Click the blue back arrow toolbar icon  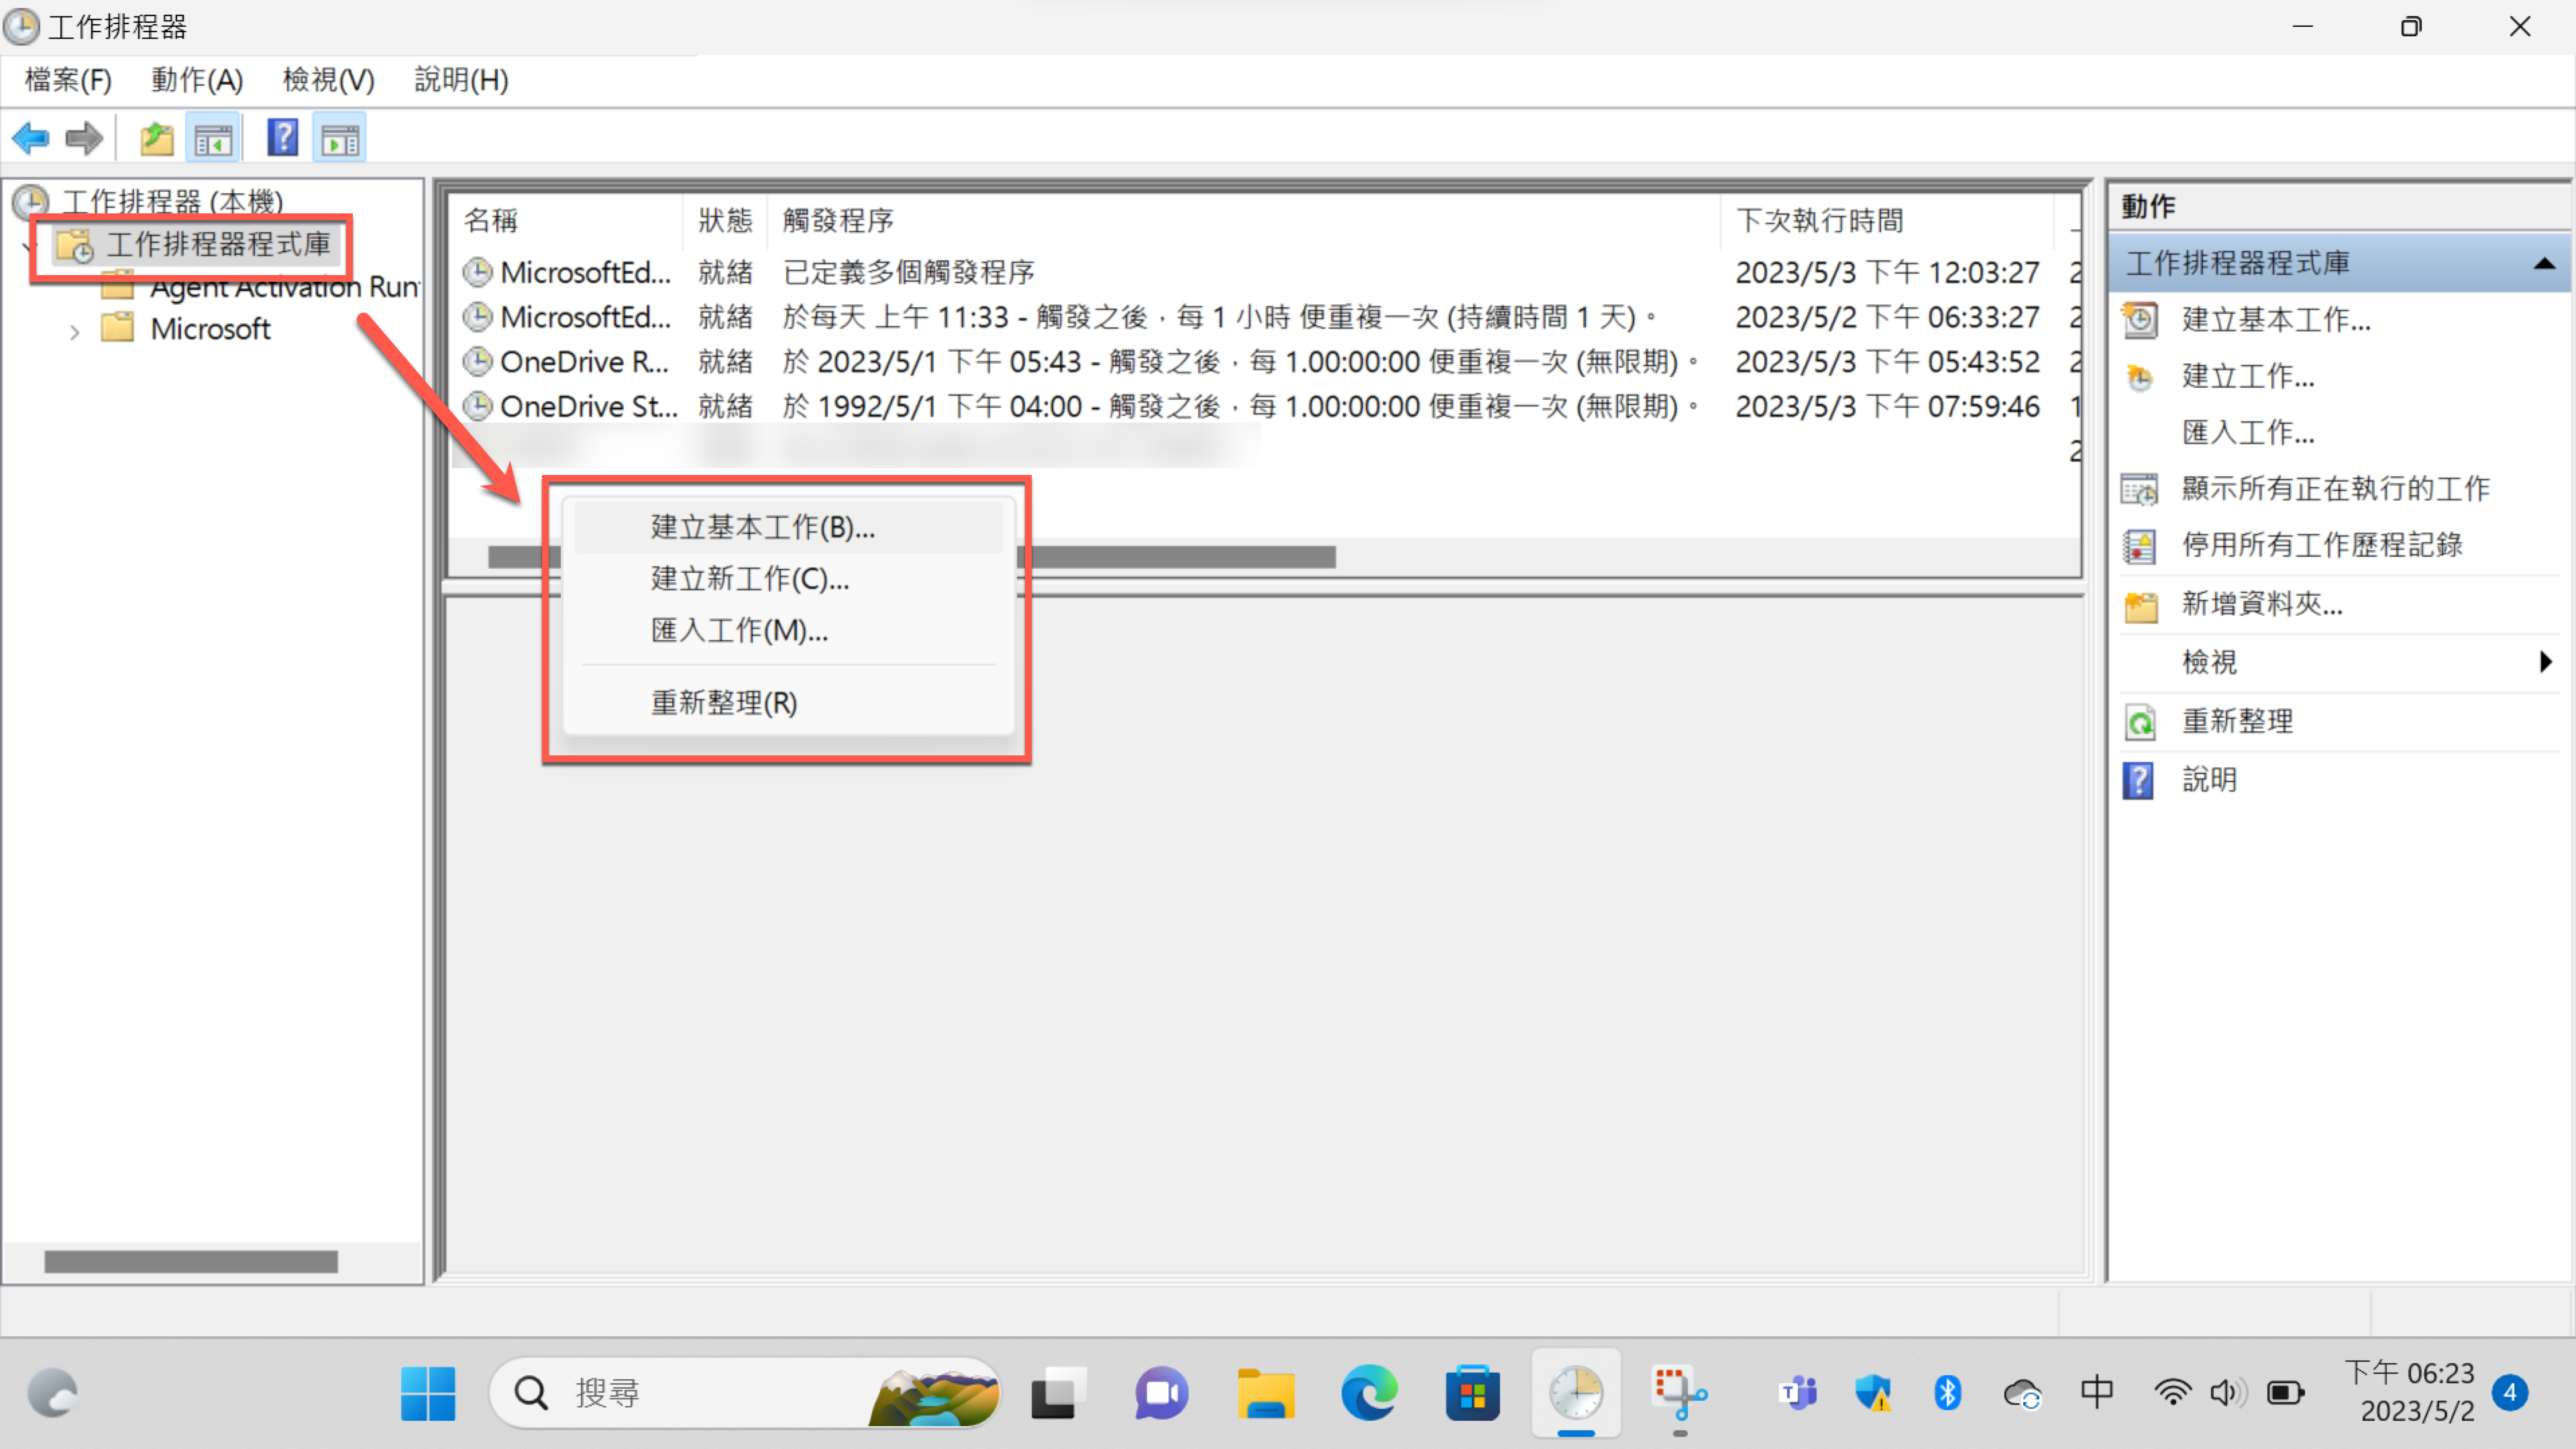coord(31,138)
